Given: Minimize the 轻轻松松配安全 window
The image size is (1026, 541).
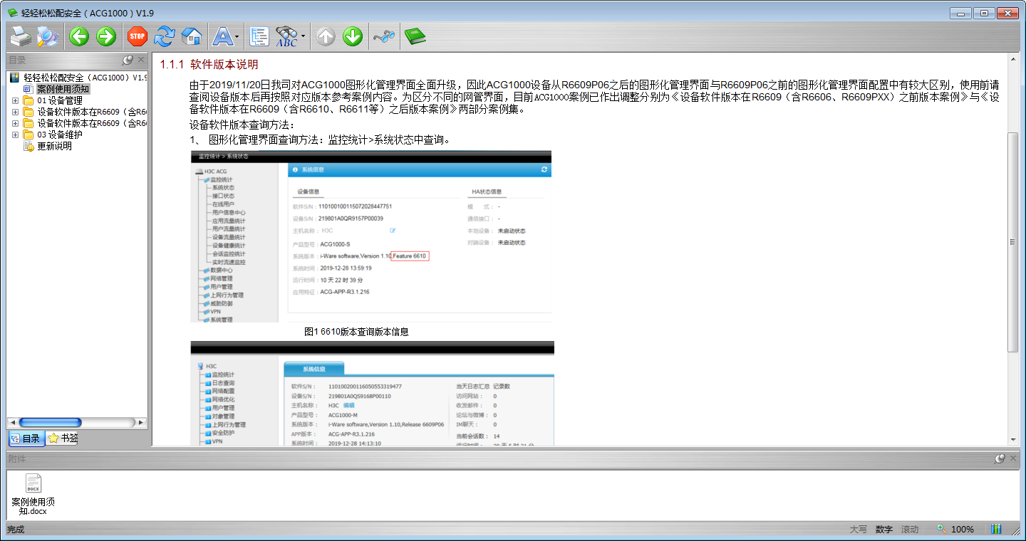Looking at the screenshot, I should pyautogui.click(x=960, y=13).
